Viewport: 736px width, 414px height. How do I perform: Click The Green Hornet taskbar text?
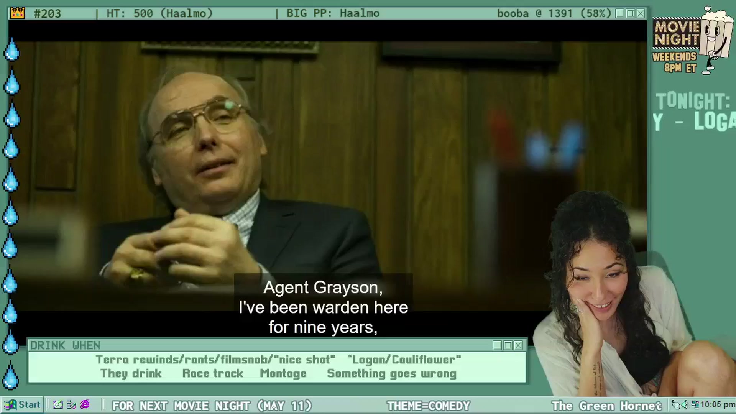pos(607,406)
